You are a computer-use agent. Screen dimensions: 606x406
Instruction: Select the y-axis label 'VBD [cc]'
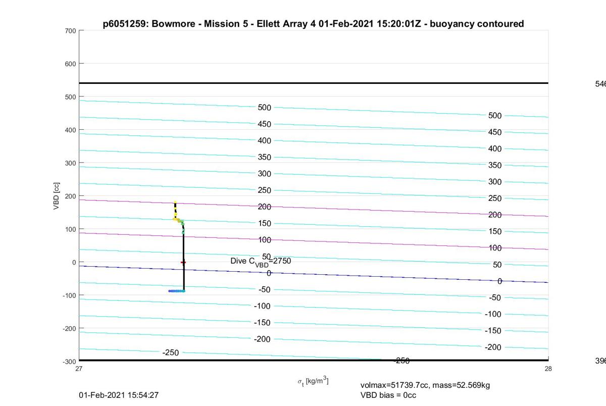(x=57, y=195)
